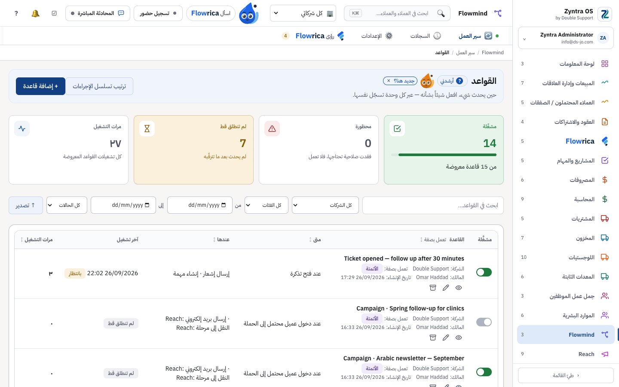Image resolution: width=619 pixels, height=387 pixels.
Task: Open the help question mark icon
Action: coord(16,13)
